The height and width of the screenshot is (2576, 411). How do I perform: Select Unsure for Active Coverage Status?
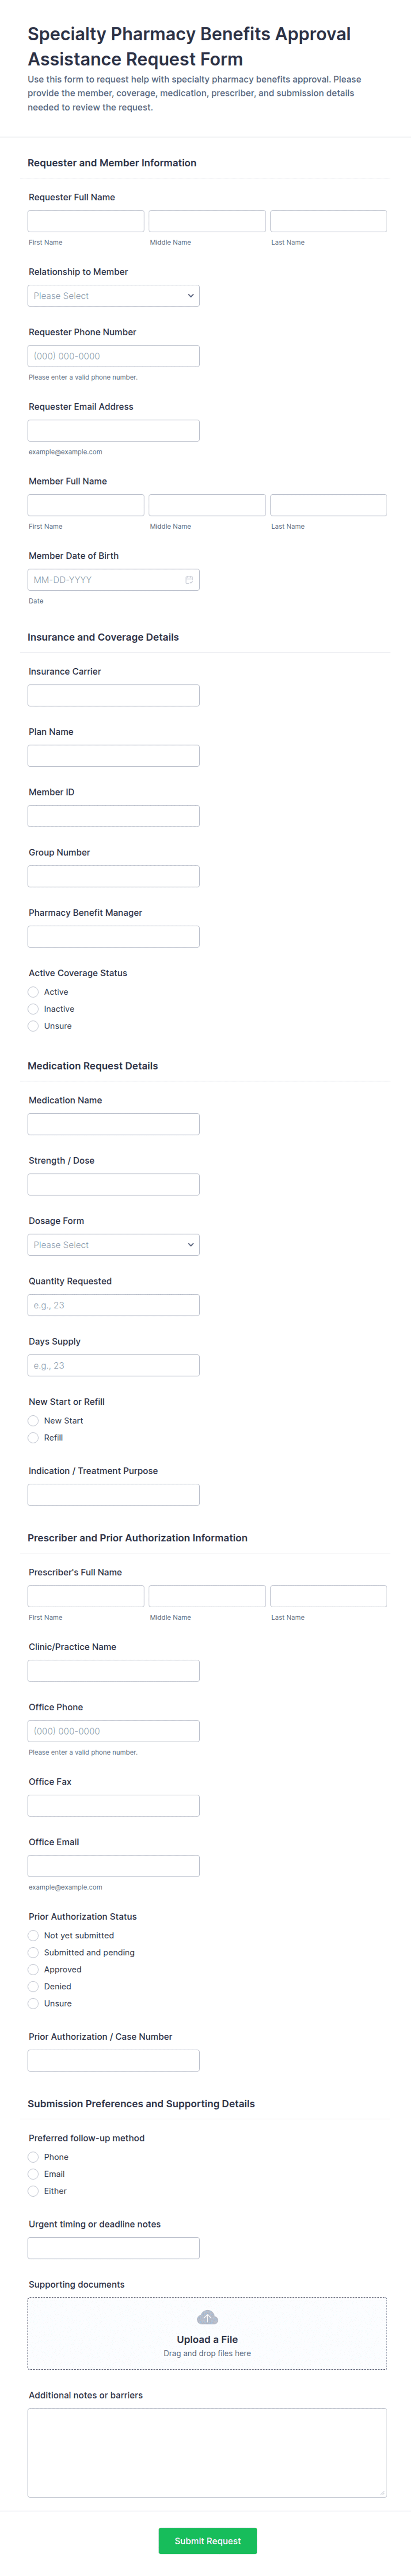[x=33, y=1026]
